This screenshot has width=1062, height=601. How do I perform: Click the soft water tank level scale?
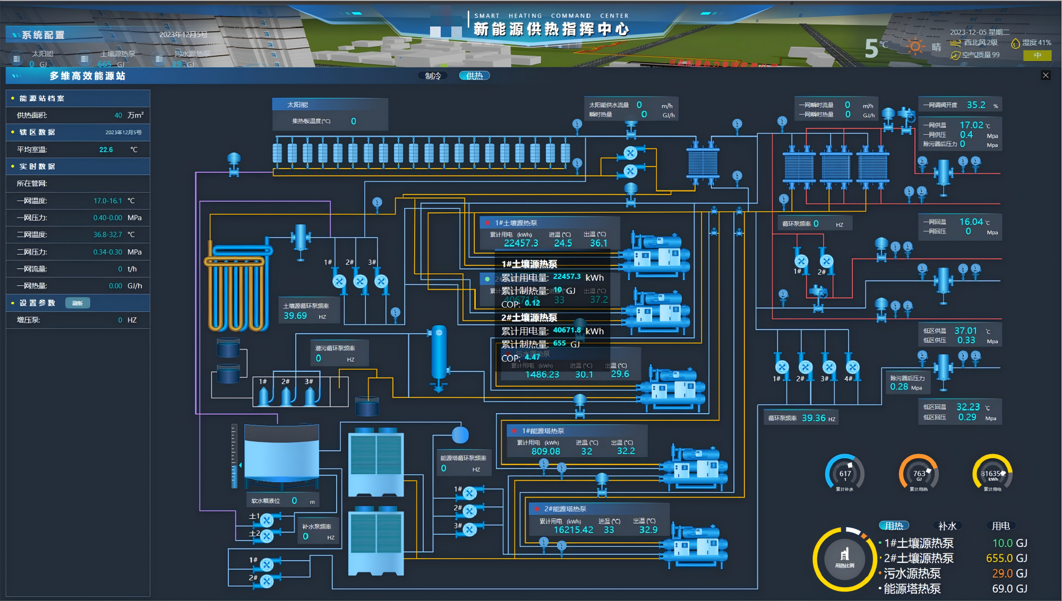[x=234, y=456]
